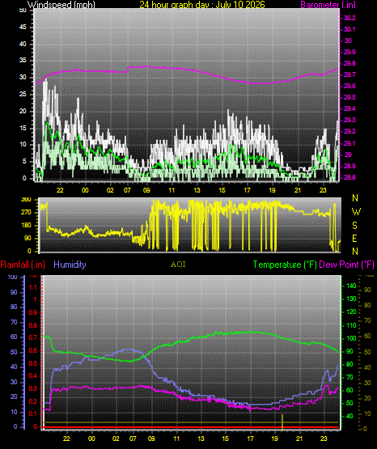Click the "270" wind direction axis value
This screenshot has width=377, height=449.
click(x=26, y=212)
